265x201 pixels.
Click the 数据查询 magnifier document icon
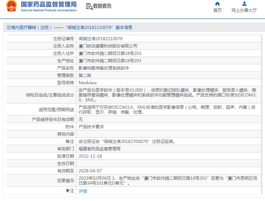pyautogui.click(x=89, y=6)
